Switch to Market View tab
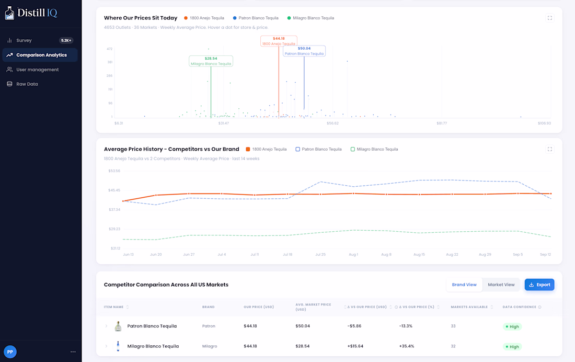The width and height of the screenshot is (575, 362). click(501, 285)
